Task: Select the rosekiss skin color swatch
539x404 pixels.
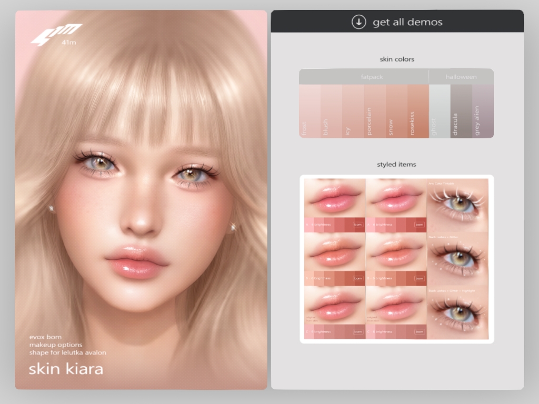Action: point(418,112)
